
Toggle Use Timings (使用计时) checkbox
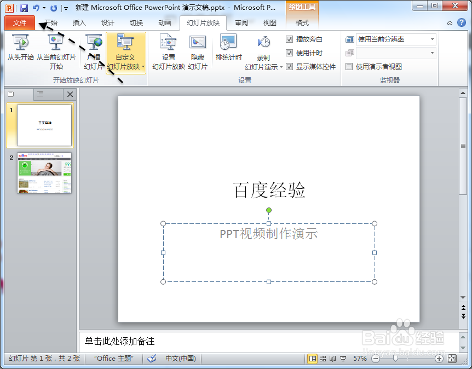289,53
